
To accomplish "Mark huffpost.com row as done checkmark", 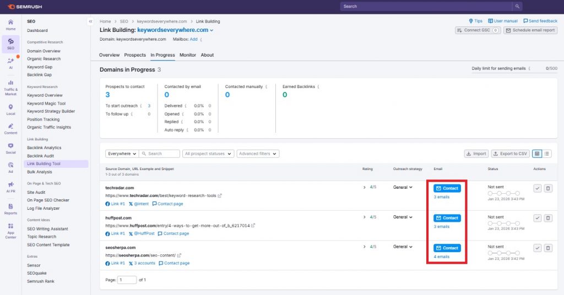I will [538, 218].
